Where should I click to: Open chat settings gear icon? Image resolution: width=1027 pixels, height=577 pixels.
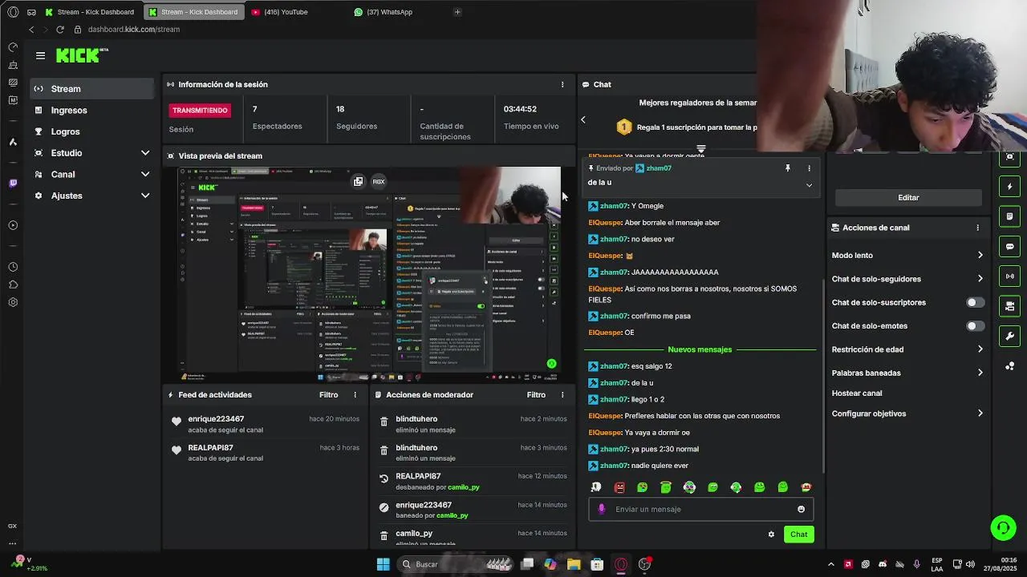(771, 535)
